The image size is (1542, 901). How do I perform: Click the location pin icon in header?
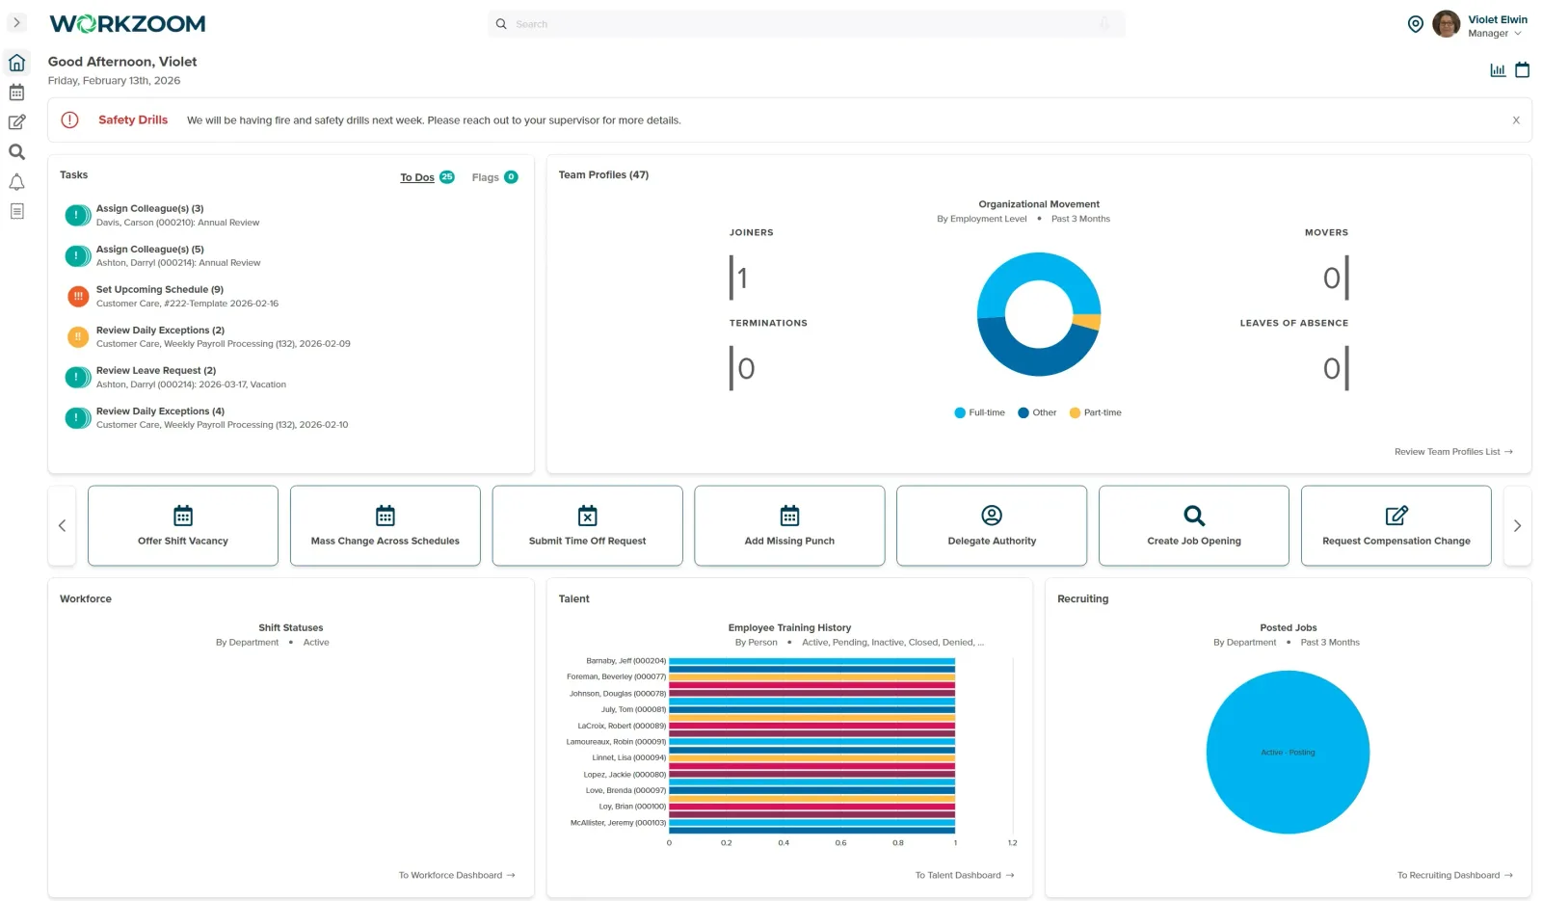(1415, 25)
